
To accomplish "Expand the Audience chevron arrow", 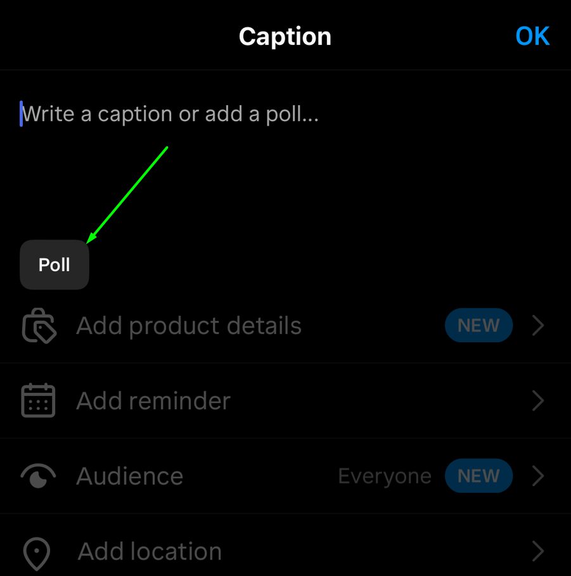I will click(538, 477).
